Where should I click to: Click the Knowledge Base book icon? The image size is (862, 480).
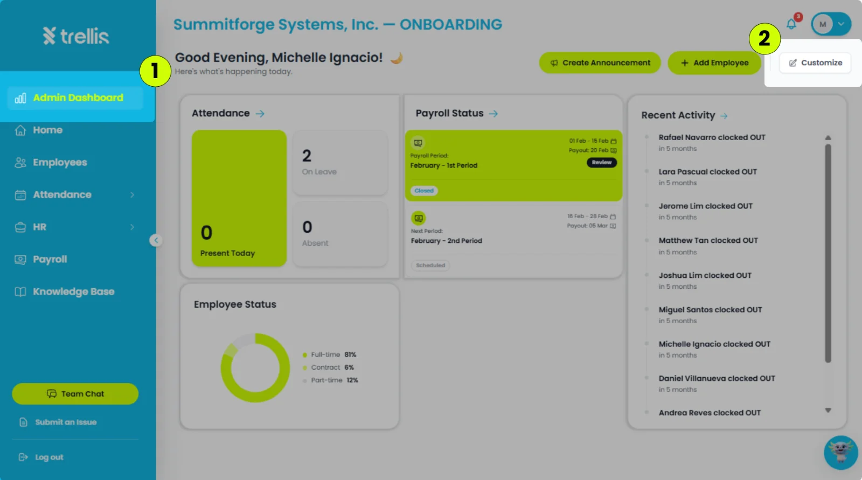click(x=20, y=291)
